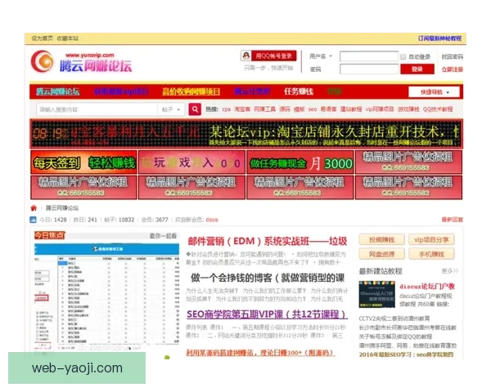Open the discuz论坛门户教 title link
Viewport: 491px width, 392px height.
(x=427, y=287)
